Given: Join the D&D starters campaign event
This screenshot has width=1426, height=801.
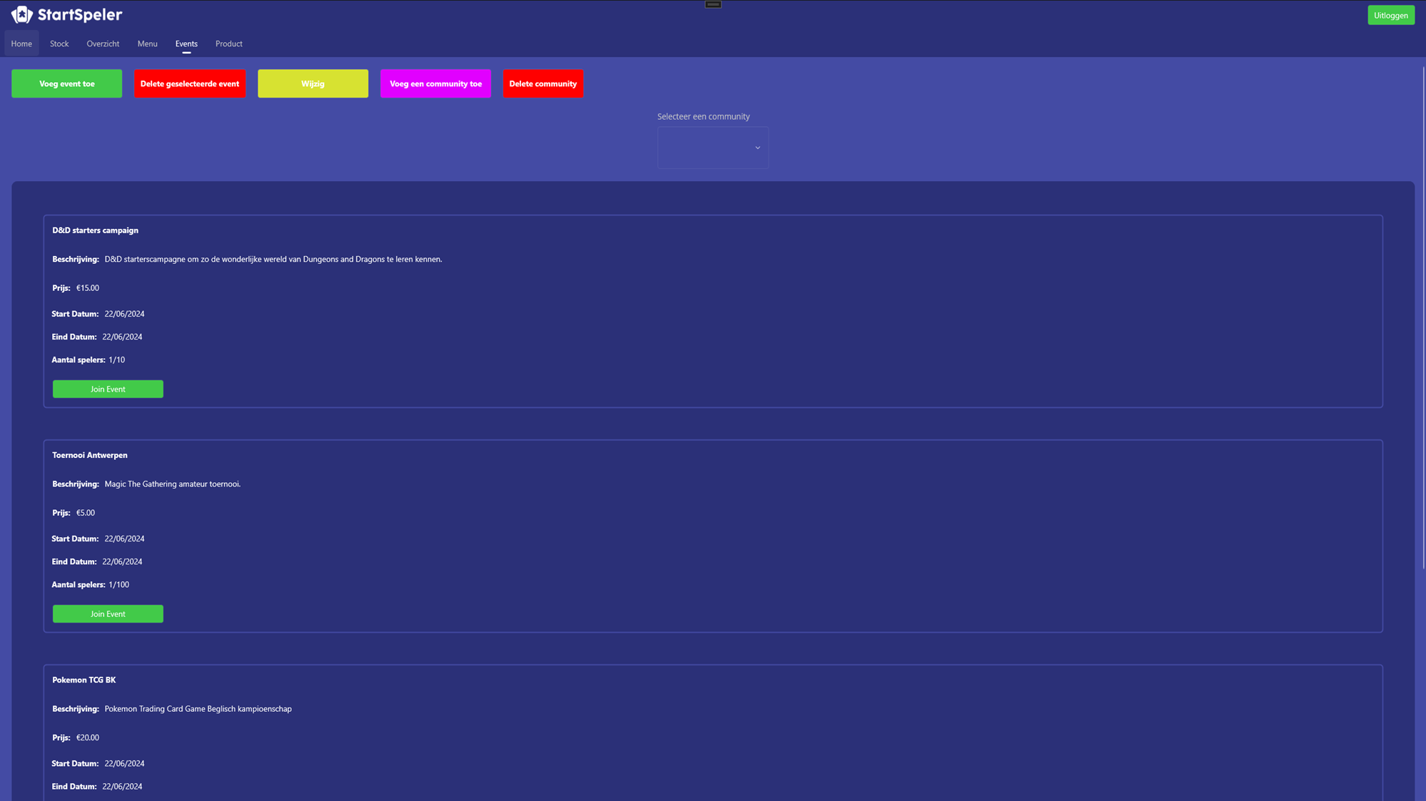Looking at the screenshot, I should (x=107, y=389).
